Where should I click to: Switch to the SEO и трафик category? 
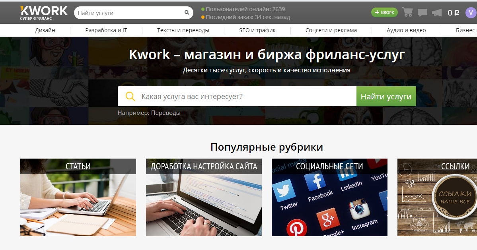coord(256,30)
